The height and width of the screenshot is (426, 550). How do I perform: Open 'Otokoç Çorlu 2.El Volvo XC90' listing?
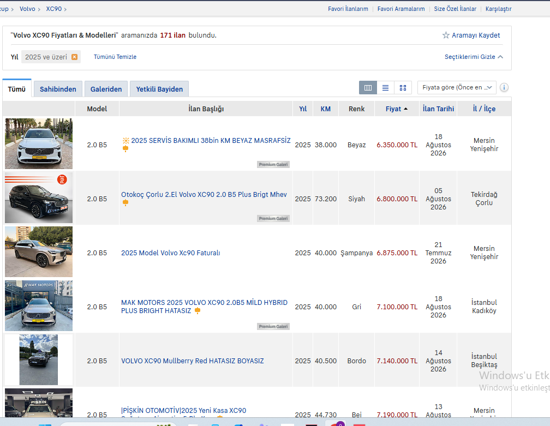pos(204,195)
